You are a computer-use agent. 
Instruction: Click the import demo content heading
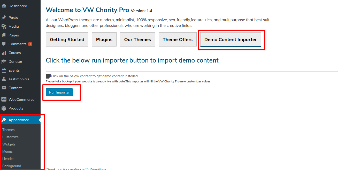(132, 60)
